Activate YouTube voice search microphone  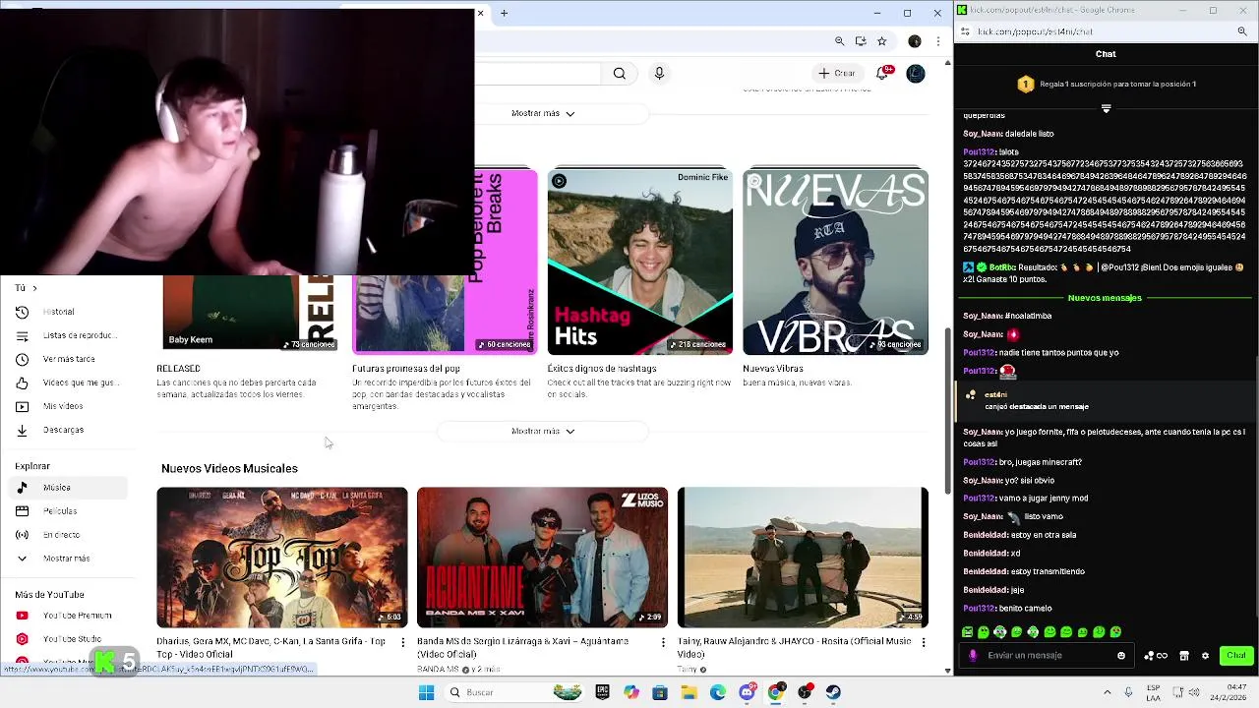pos(659,73)
